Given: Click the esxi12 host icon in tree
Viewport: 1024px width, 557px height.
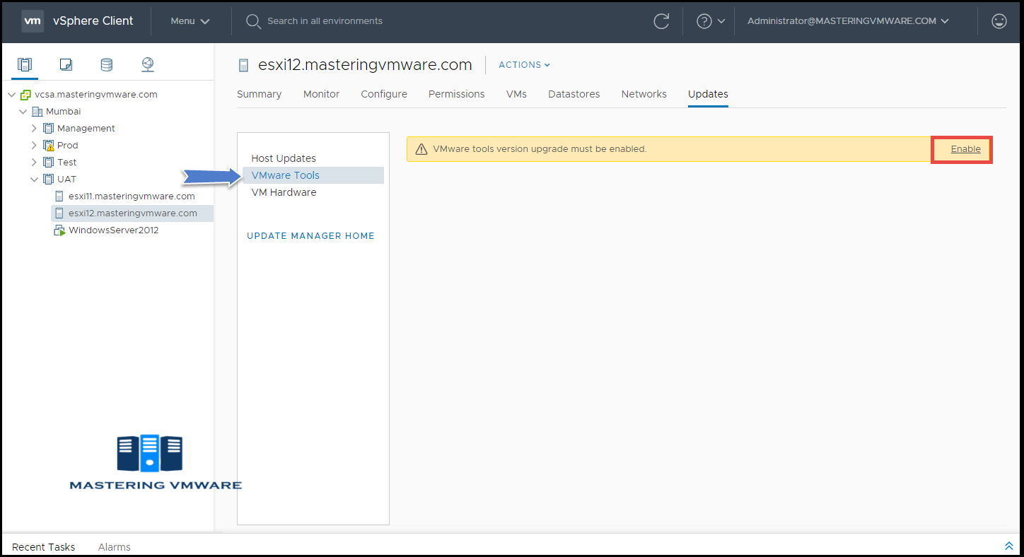Looking at the screenshot, I should click(59, 213).
